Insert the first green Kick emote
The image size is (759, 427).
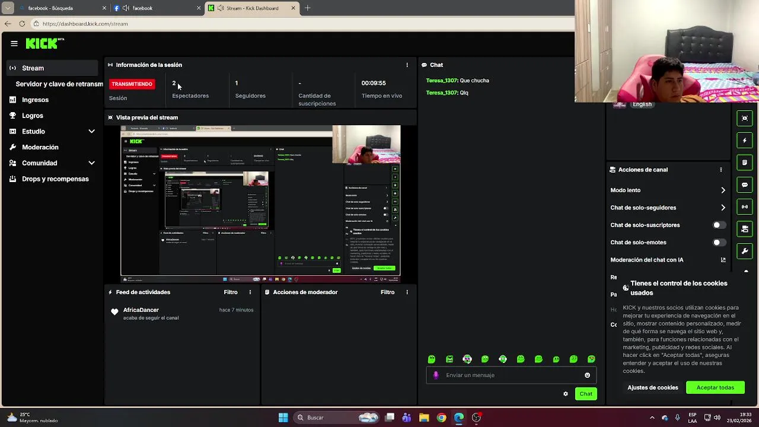432,359
